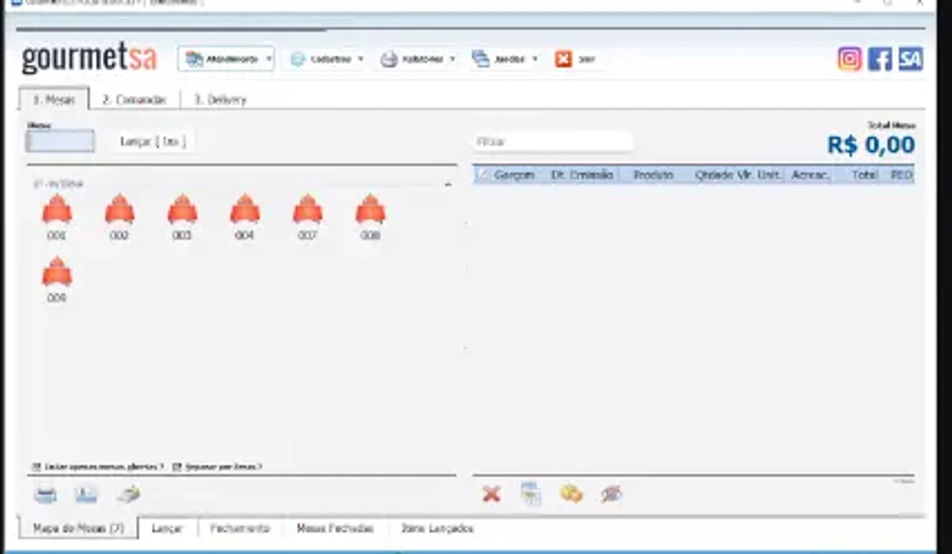Sort by Vlr. Unit. column header
This screenshot has height=554, width=952.
[759, 175]
